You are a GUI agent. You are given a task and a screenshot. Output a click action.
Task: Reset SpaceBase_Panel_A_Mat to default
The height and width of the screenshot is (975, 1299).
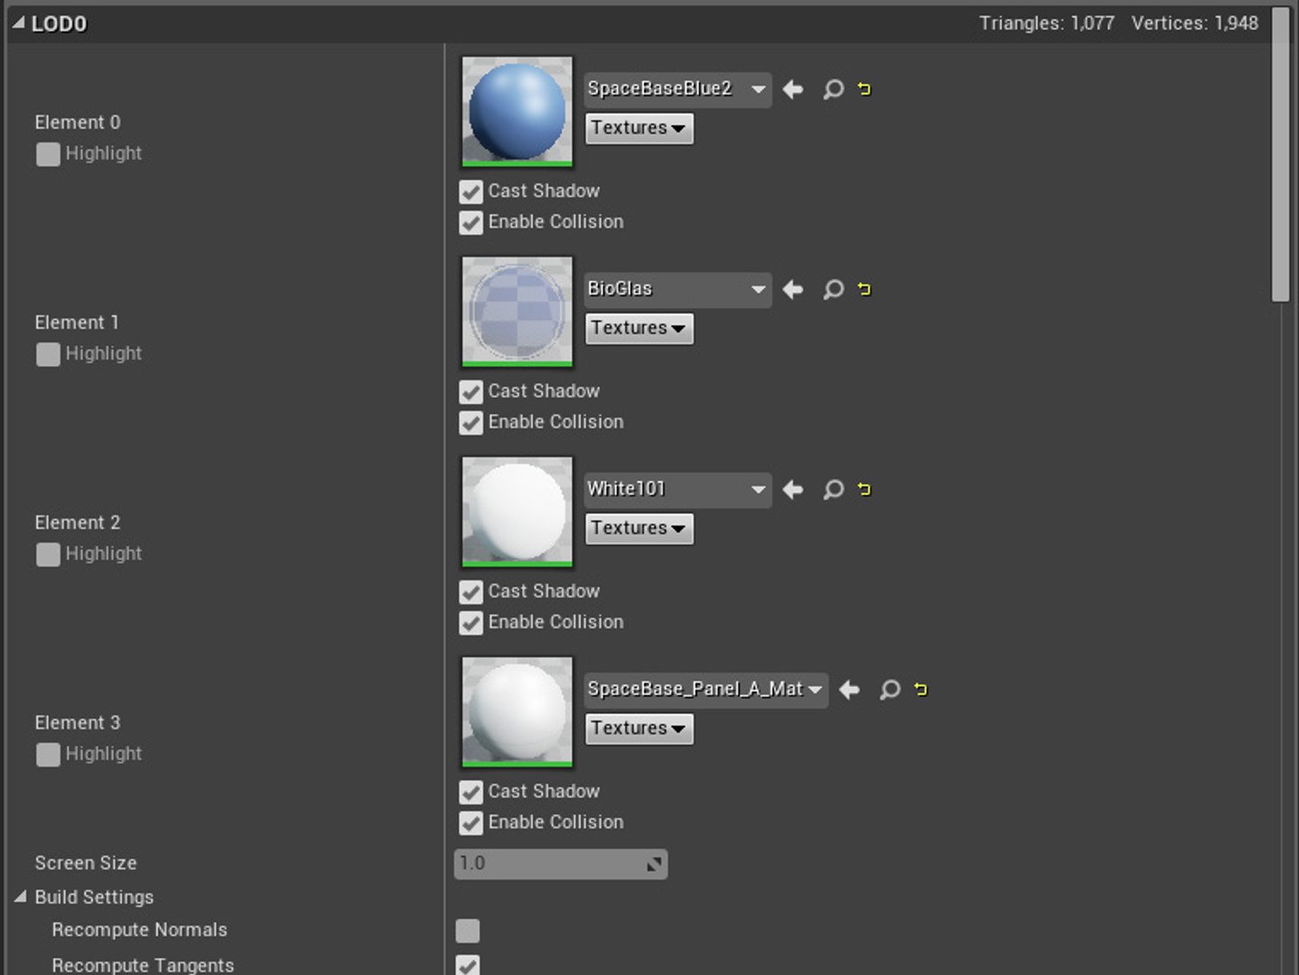click(921, 691)
